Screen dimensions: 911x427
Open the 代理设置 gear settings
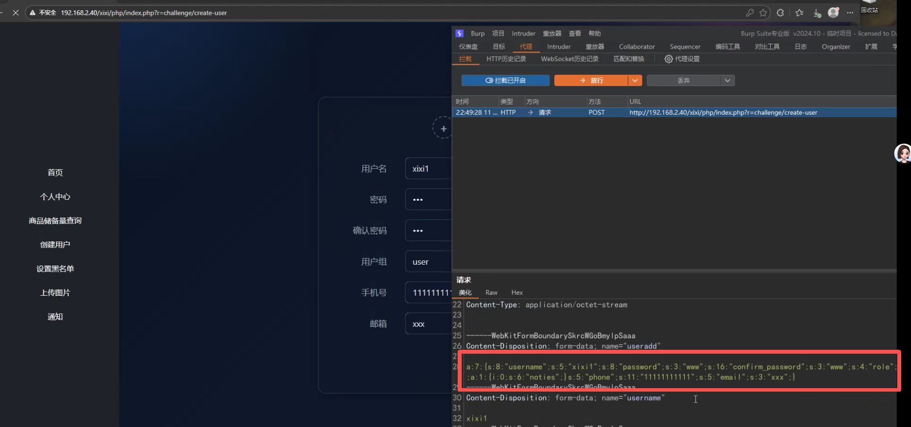click(682, 59)
